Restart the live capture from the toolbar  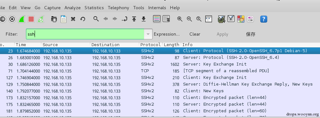point(41,19)
